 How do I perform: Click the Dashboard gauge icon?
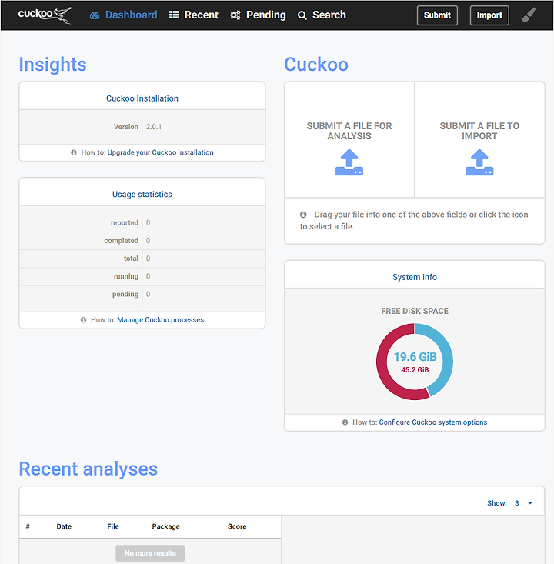[x=95, y=15]
